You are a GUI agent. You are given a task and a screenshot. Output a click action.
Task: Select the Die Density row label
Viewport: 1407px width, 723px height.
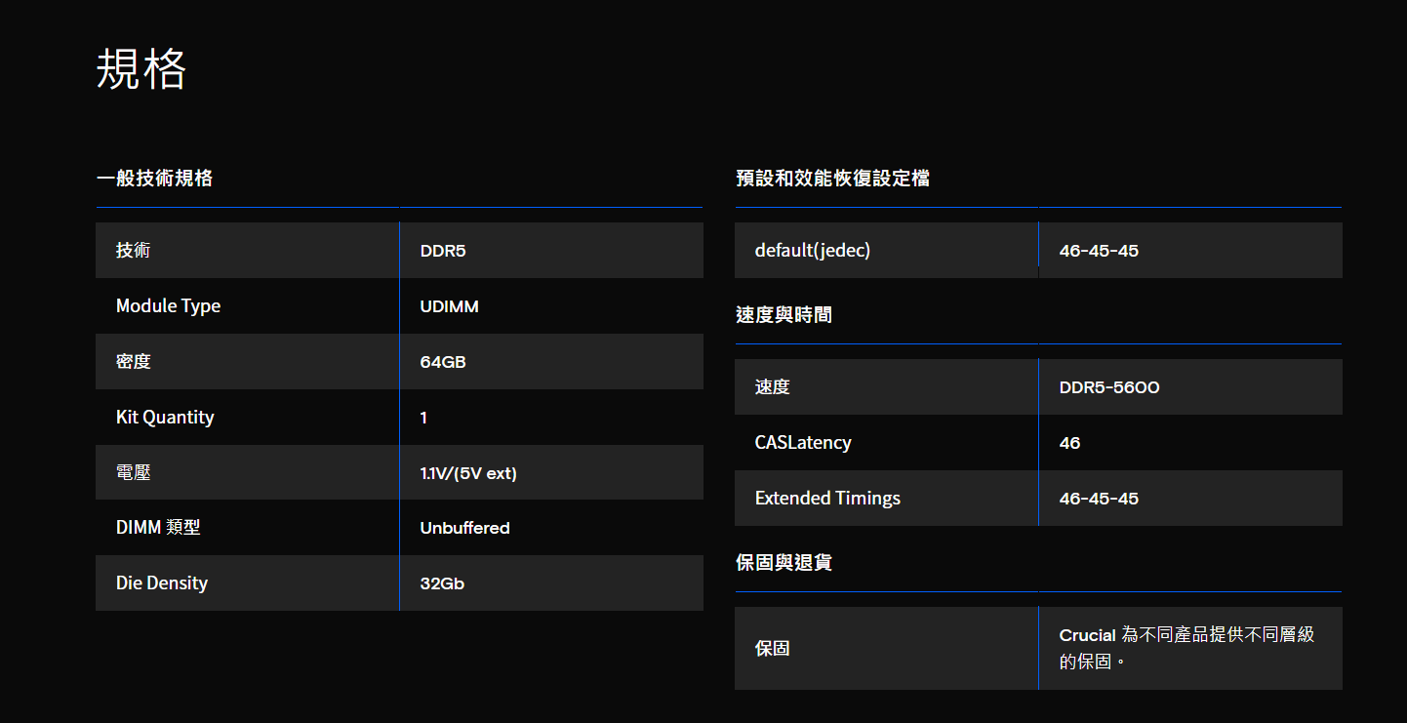tap(162, 582)
